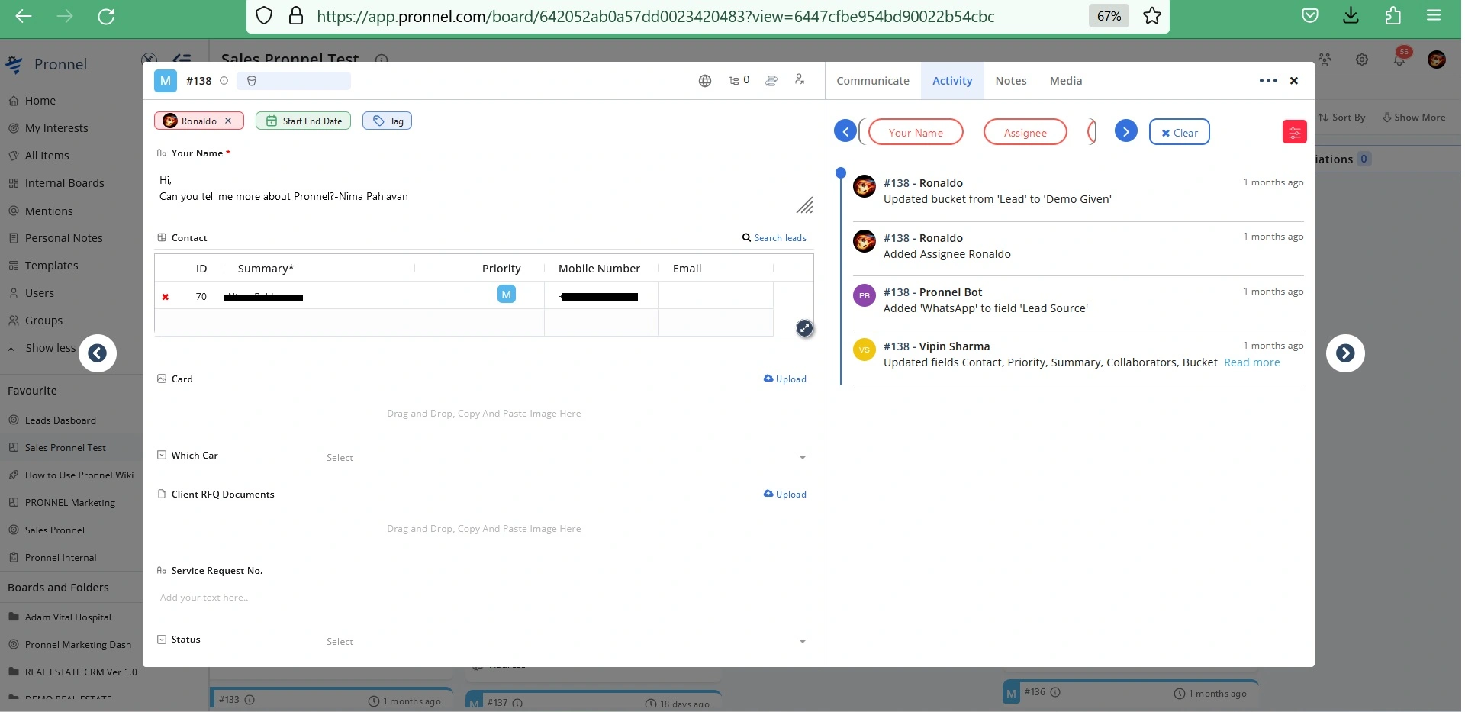This screenshot has height=712, width=1465.
Task: Click the Summary column header in contact table
Action: click(266, 269)
